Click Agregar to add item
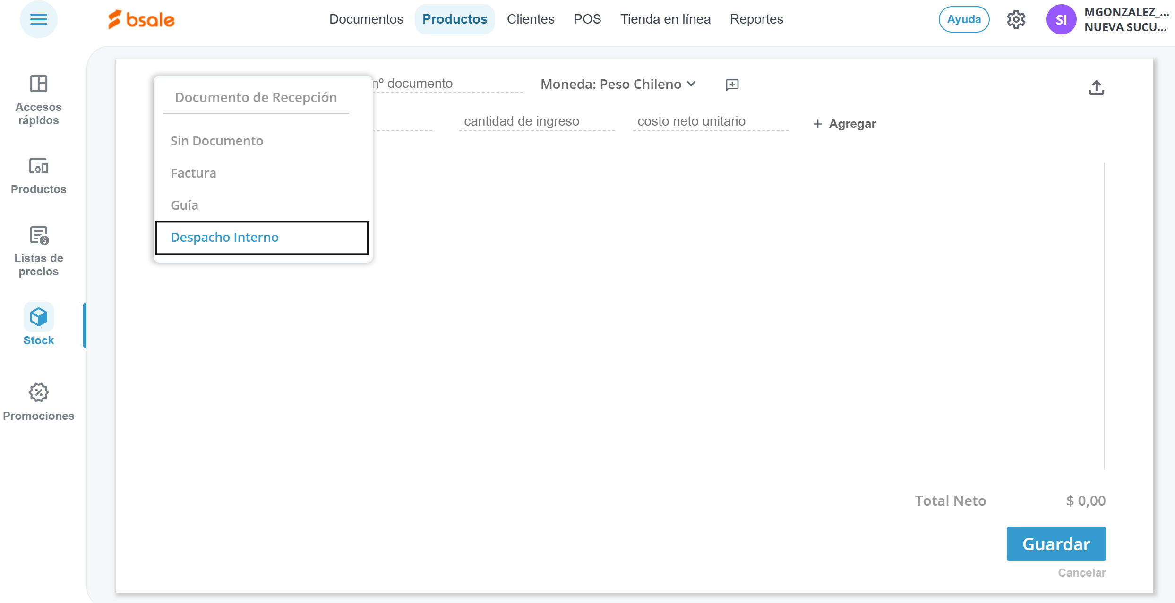 (x=844, y=124)
